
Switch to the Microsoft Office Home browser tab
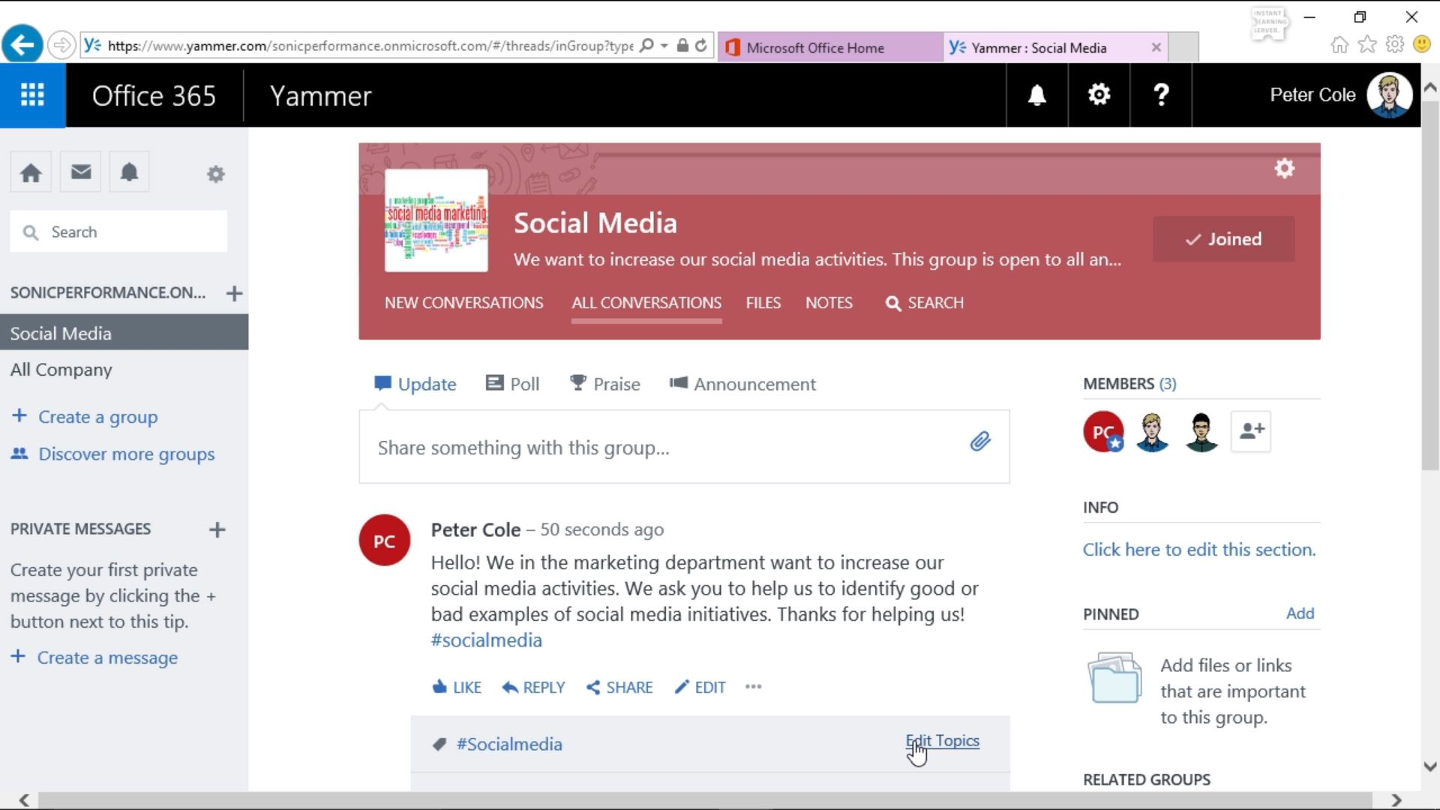[x=817, y=46]
